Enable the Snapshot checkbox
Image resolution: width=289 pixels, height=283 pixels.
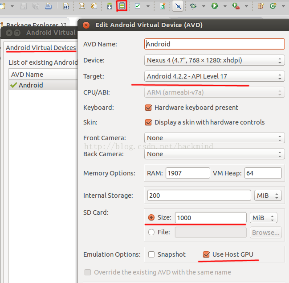(151, 254)
